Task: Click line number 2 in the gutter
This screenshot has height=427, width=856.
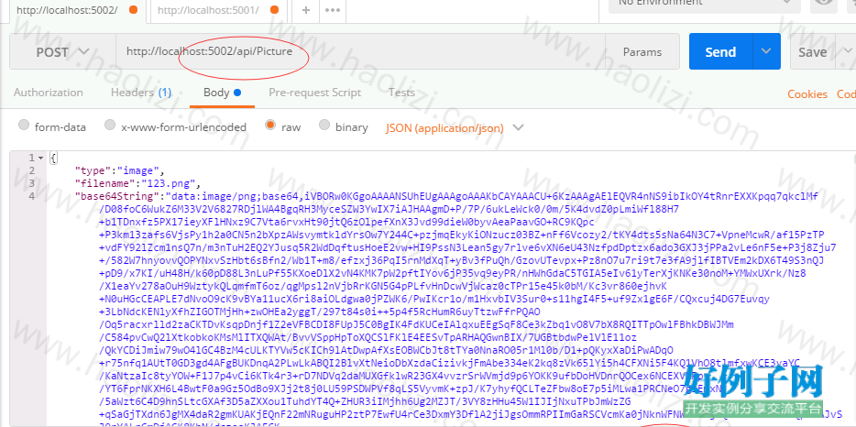Action: (x=32, y=170)
